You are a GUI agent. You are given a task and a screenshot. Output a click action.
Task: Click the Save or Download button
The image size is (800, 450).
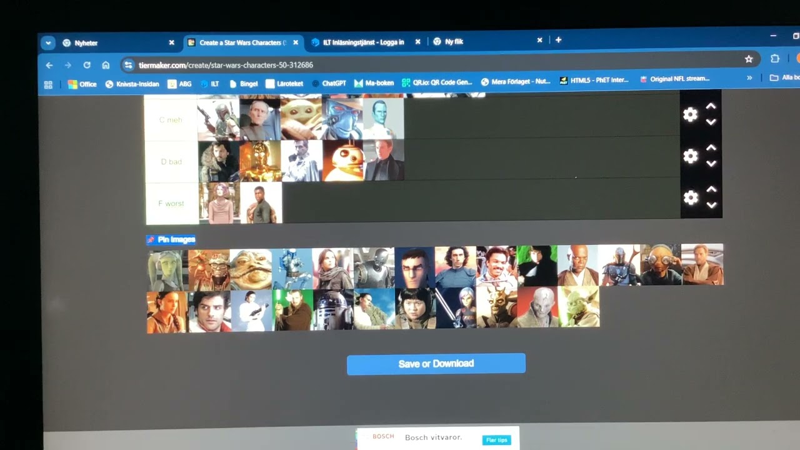[x=436, y=364]
